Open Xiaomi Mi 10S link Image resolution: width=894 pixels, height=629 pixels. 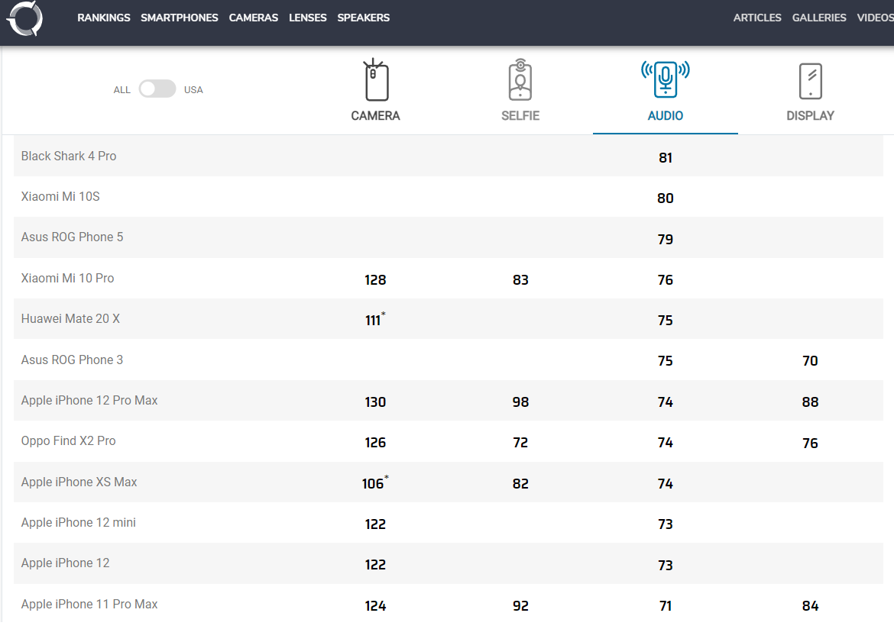(60, 197)
